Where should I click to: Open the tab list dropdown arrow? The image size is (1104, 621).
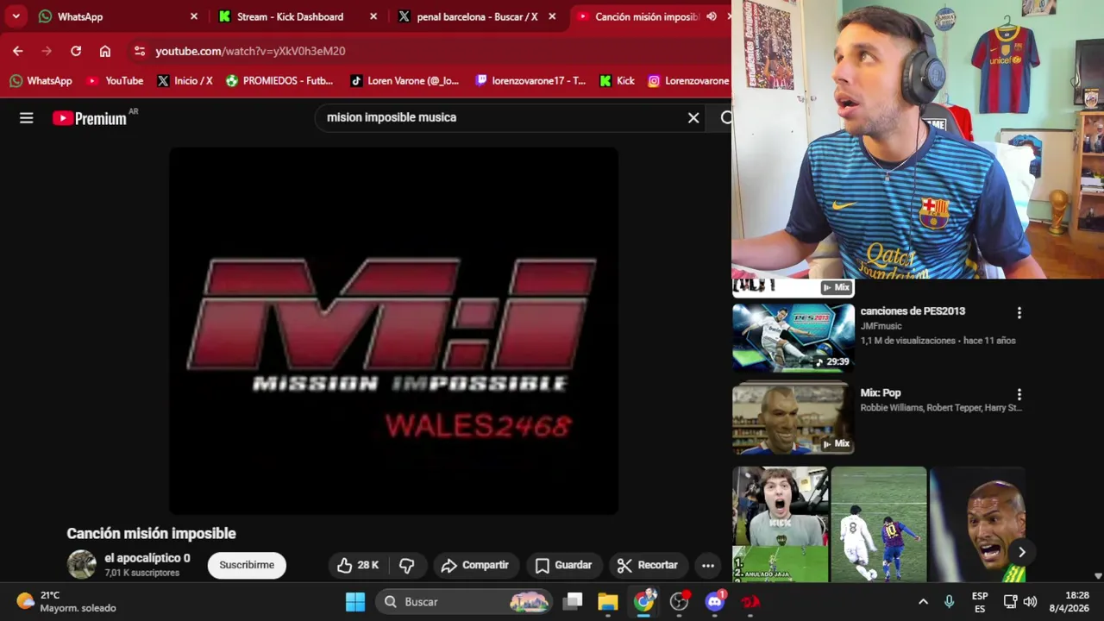[x=16, y=16]
